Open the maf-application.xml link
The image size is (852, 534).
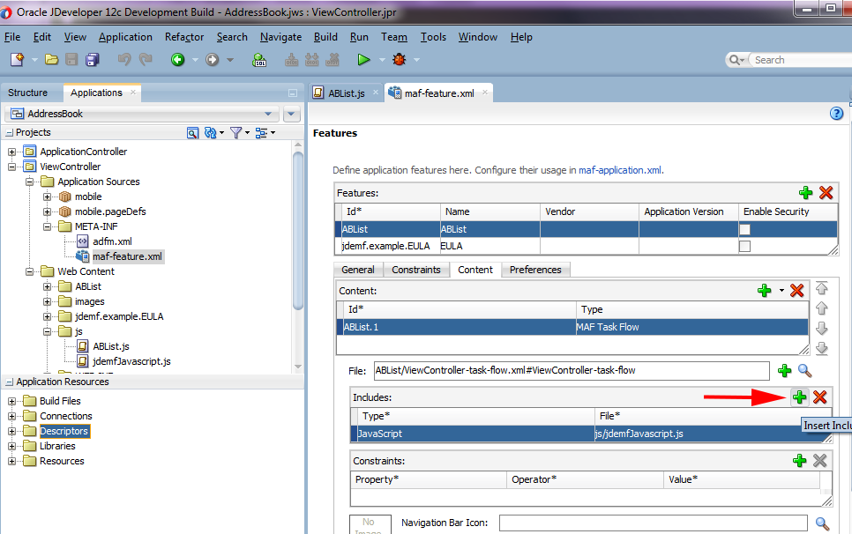click(x=619, y=170)
